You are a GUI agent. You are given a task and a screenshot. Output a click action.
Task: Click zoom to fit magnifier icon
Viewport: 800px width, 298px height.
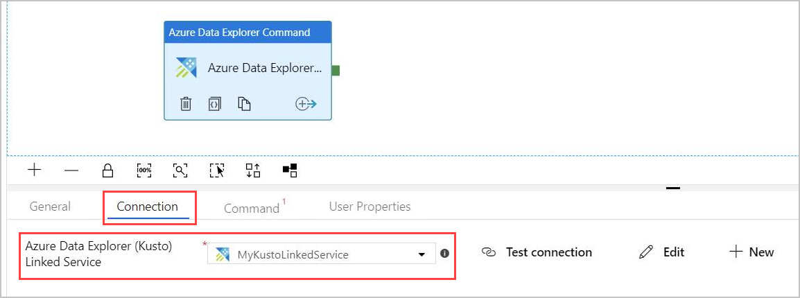(180, 170)
